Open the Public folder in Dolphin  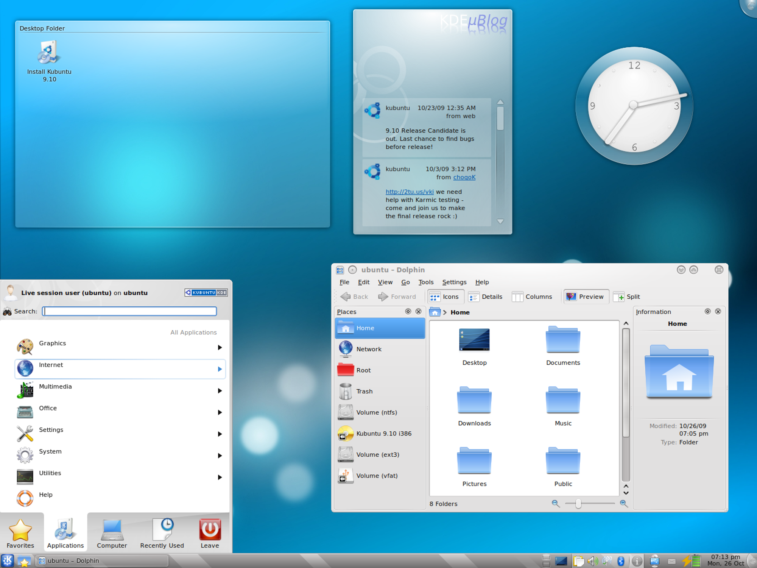tap(563, 467)
